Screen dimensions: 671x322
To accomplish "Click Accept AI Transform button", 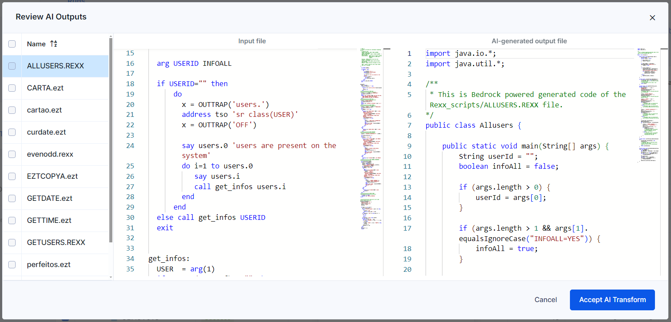I will (612, 299).
